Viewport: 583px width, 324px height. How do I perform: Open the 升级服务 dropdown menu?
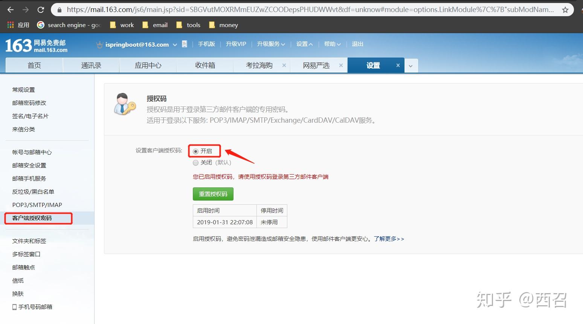point(271,44)
